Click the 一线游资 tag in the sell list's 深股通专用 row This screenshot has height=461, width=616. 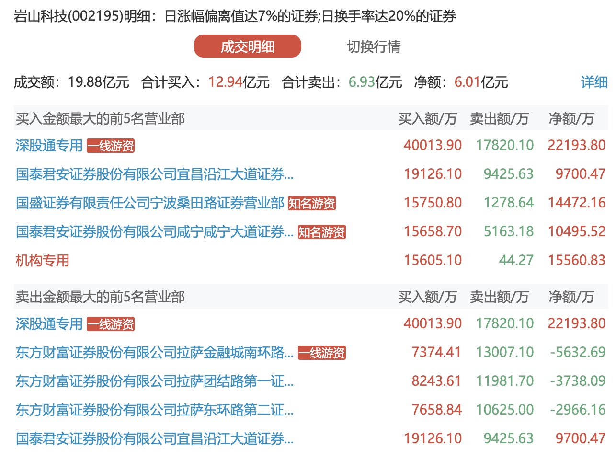point(111,324)
